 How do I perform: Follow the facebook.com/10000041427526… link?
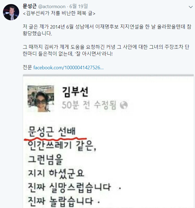69,68
